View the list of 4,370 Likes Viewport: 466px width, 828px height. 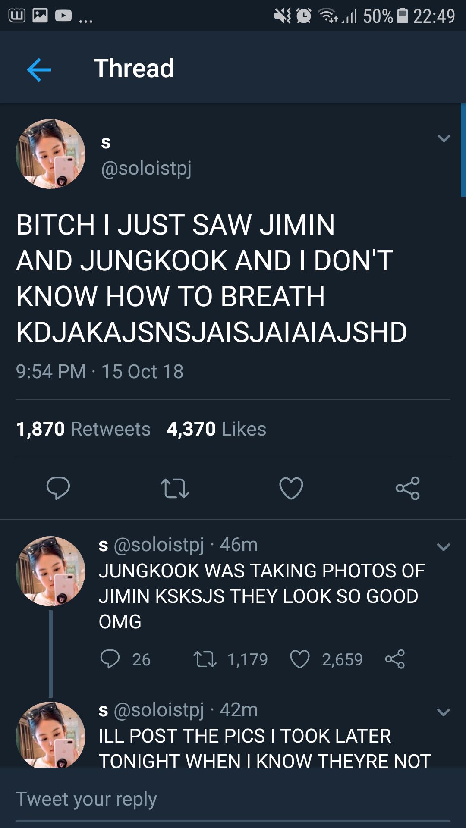(217, 429)
